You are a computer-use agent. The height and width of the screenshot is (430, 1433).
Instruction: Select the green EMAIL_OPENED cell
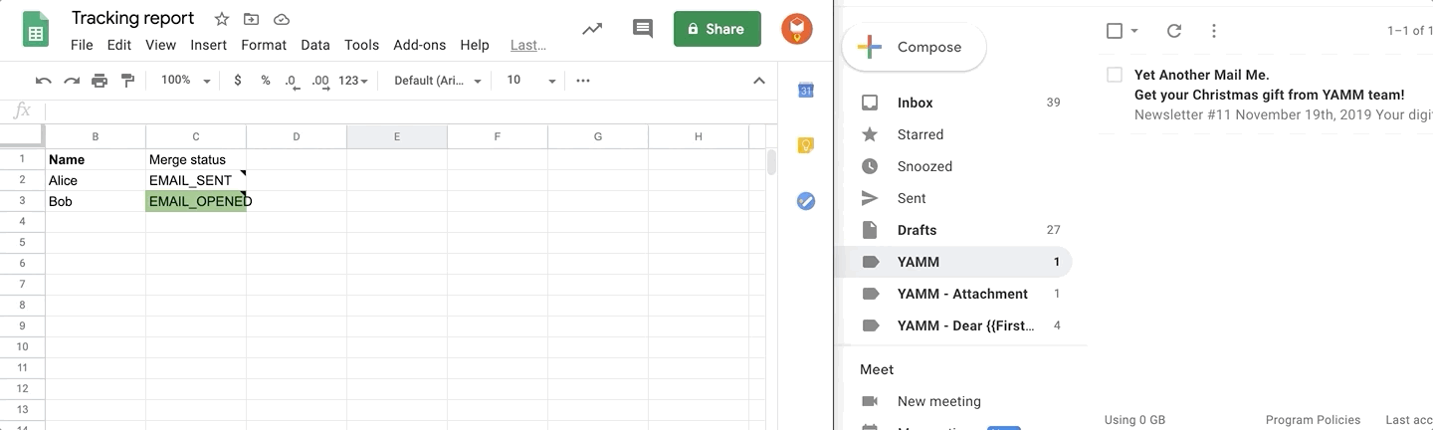pyautogui.click(x=196, y=202)
